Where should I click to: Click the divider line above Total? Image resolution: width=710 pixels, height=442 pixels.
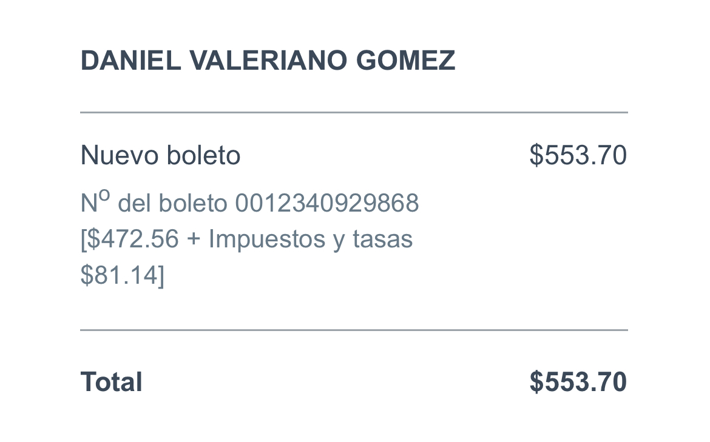(x=354, y=330)
